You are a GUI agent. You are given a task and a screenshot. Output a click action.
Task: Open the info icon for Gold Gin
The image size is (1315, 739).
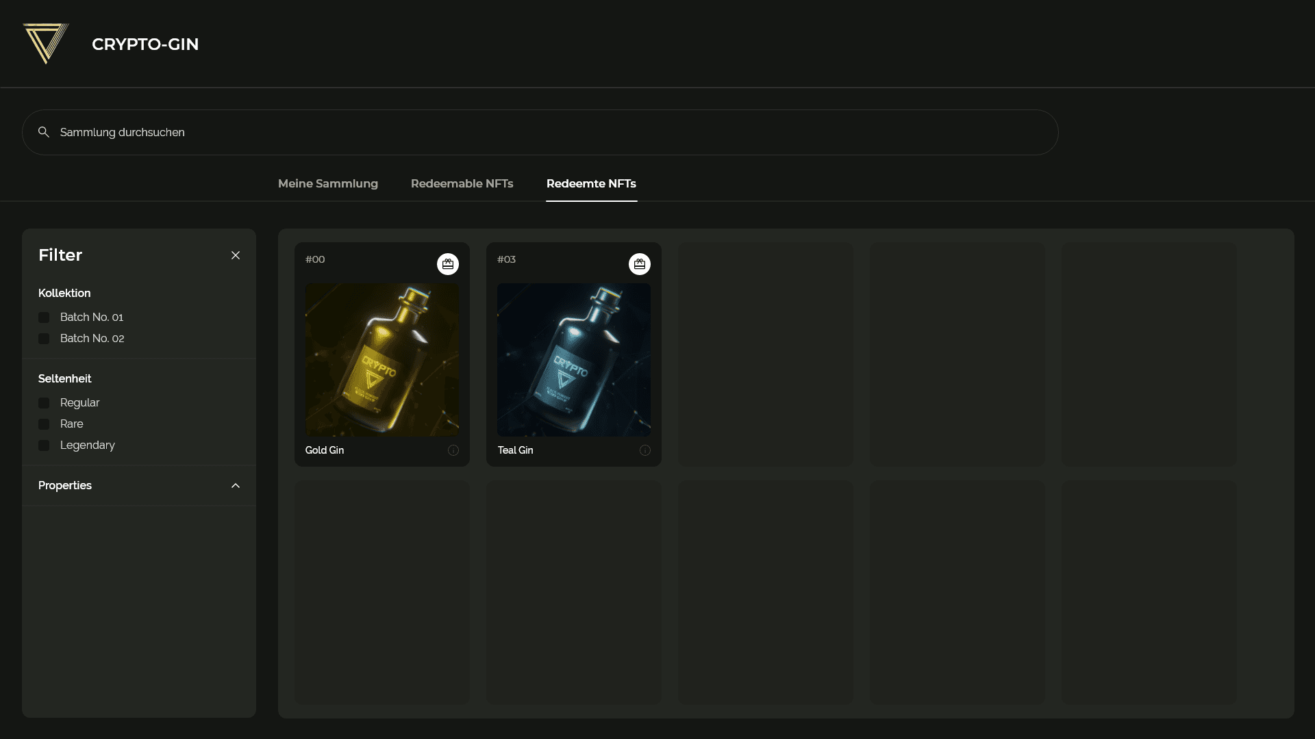[453, 450]
